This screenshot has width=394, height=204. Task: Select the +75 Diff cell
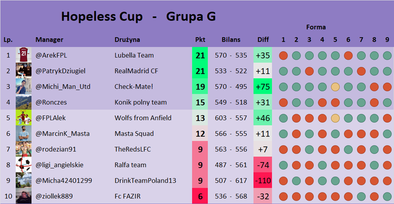(x=263, y=87)
